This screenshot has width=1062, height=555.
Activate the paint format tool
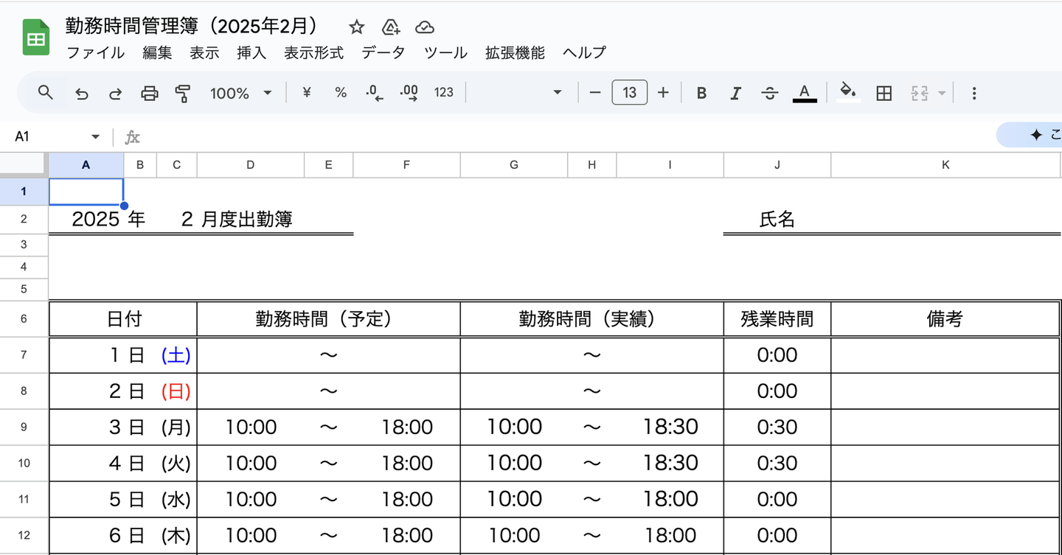coord(183,93)
